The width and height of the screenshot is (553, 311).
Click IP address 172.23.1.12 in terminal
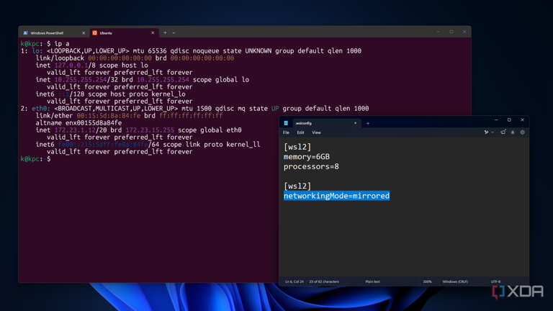[x=75, y=130]
